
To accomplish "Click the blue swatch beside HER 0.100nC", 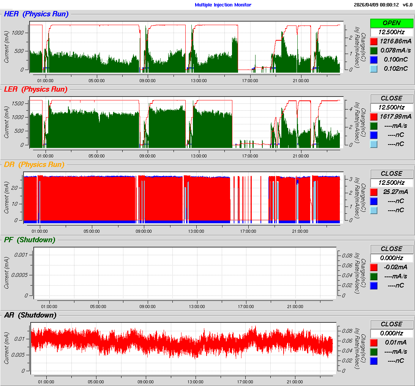I will point(374,59).
